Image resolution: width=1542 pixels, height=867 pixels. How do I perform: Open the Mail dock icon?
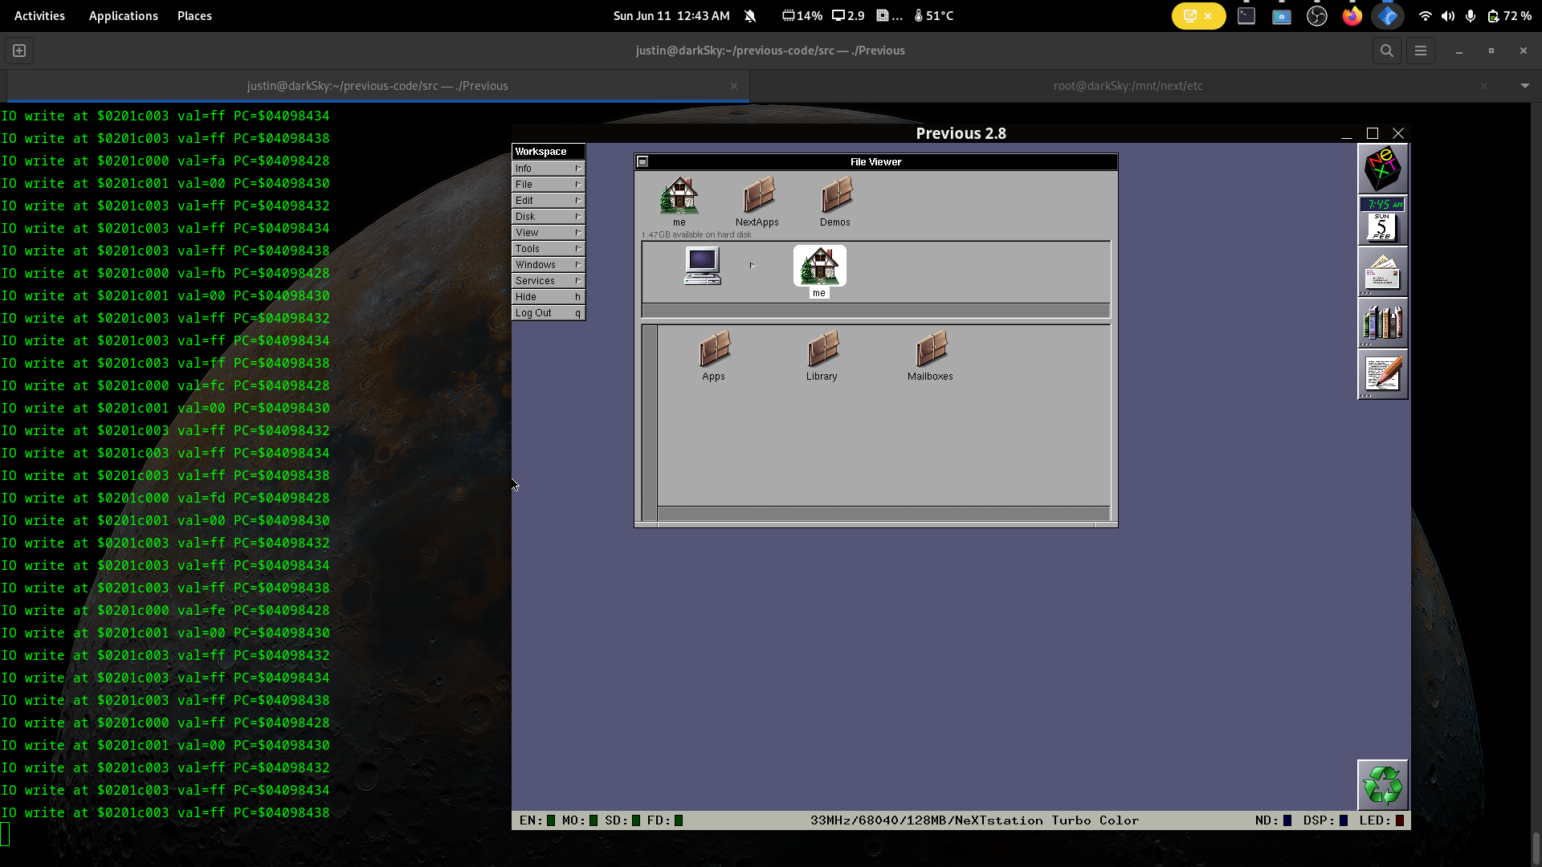1382,271
